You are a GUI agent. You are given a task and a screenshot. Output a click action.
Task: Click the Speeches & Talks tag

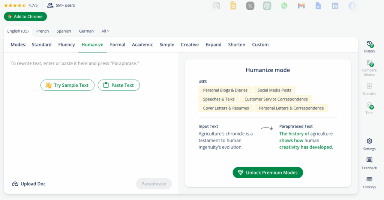219,99
